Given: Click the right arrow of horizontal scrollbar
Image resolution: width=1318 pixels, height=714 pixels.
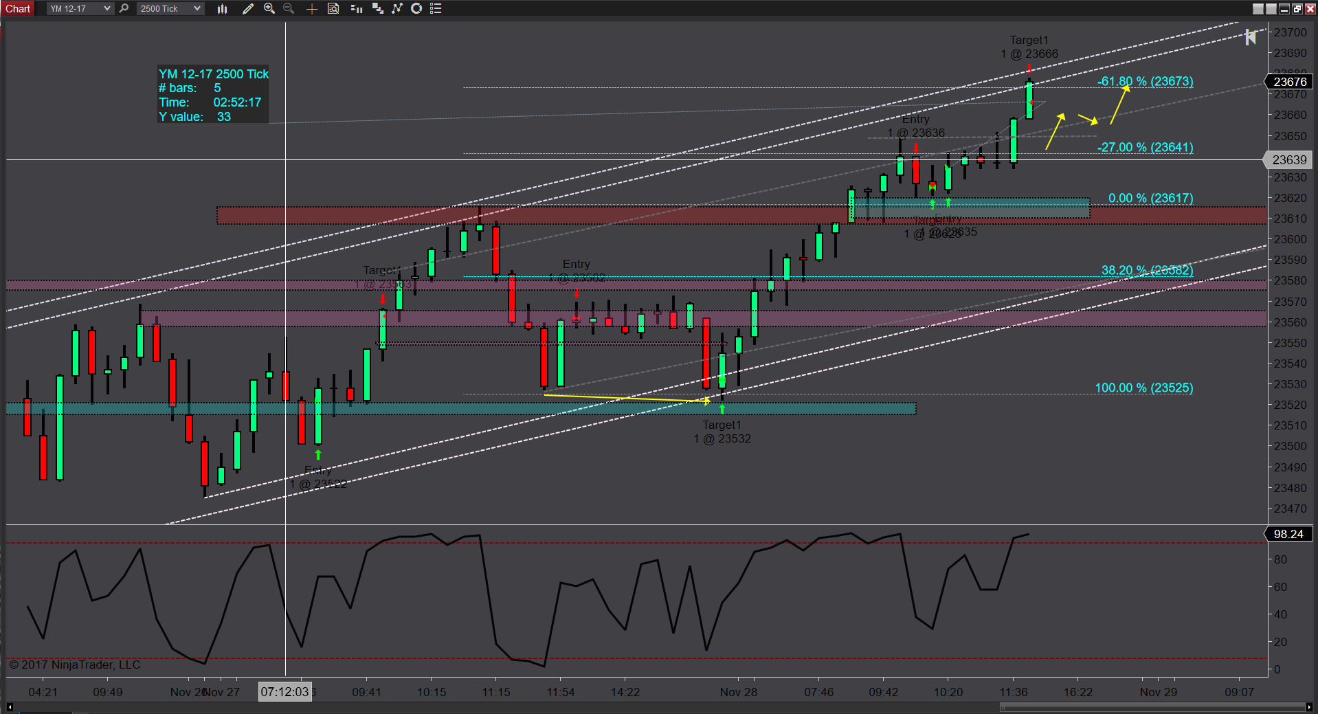Looking at the screenshot, I should (x=1308, y=707).
